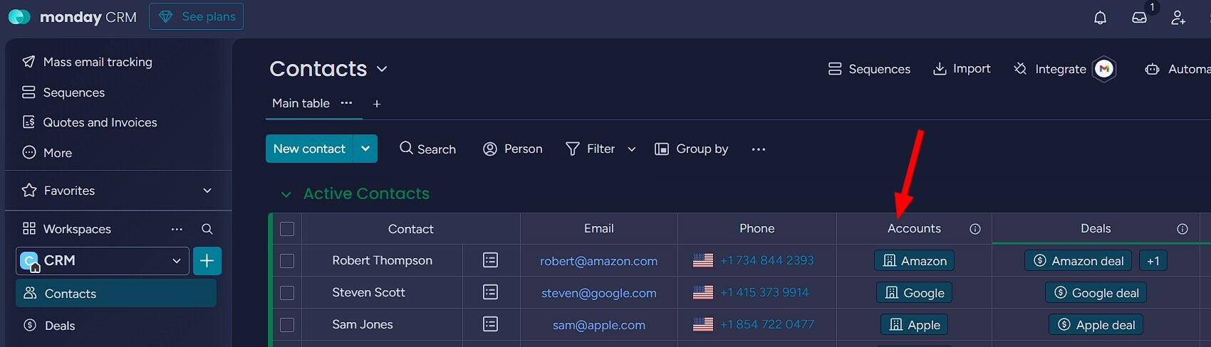Viewport: 1211px width, 347px height.
Task: Click the New contact button
Action: 309,149
